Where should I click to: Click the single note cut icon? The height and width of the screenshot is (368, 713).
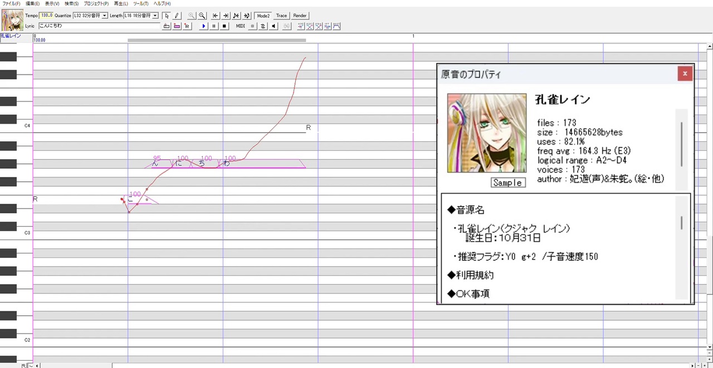[x=236, y=16]
